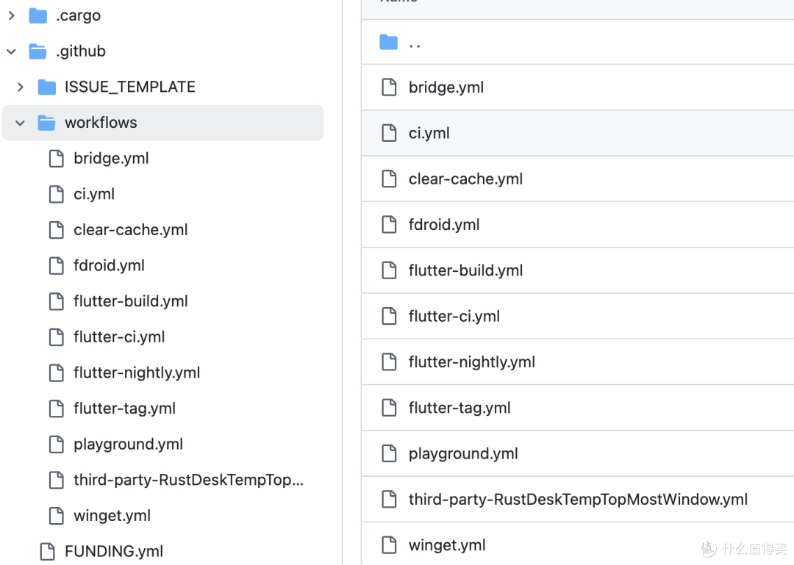Select fdroid.yml in the sidebar tree

(x=108, y=265)
